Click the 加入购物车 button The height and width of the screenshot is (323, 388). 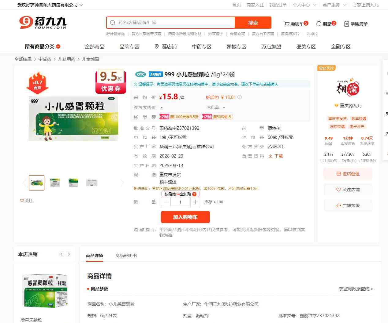(185, 217)
